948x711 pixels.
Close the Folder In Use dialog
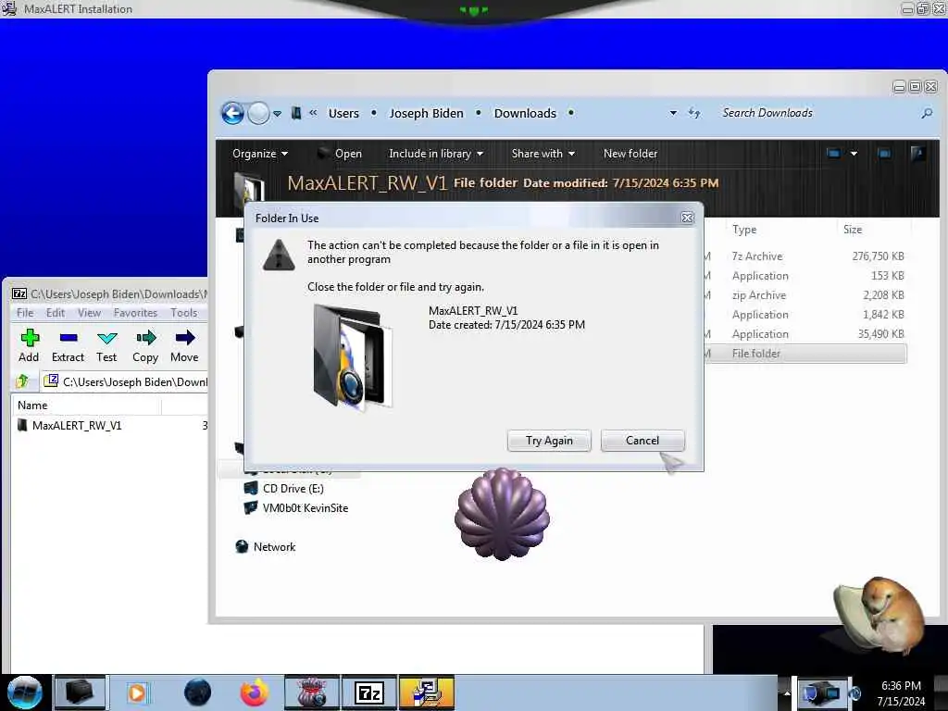click(x=687, y=218)
